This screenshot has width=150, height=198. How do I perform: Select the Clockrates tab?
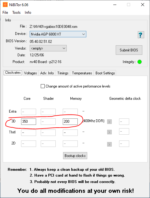pos(13,73)
